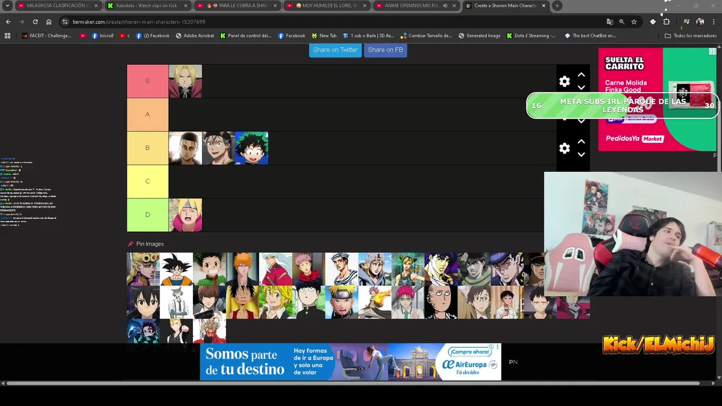This screenshot has height=406, width=722.
Task: Click the horizontal page scrollbar
Action: click(354, 383)
